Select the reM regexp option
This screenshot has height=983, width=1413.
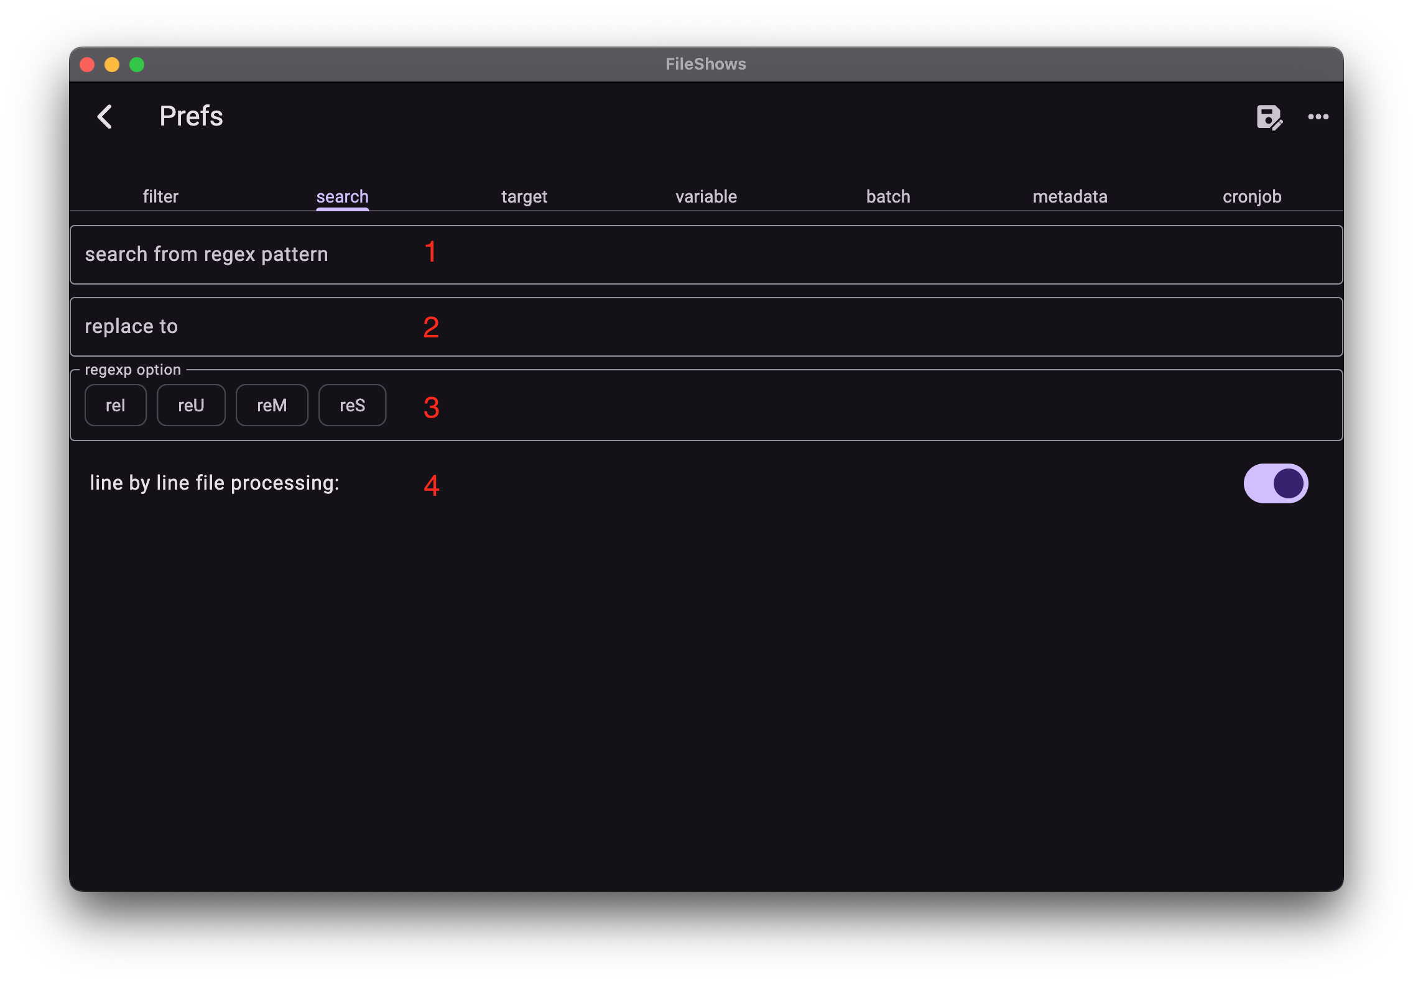[x=272, y=405]
